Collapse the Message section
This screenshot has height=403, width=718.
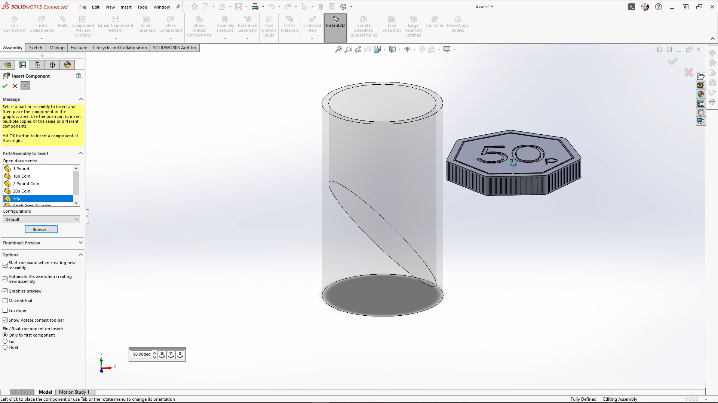[80, 99]
